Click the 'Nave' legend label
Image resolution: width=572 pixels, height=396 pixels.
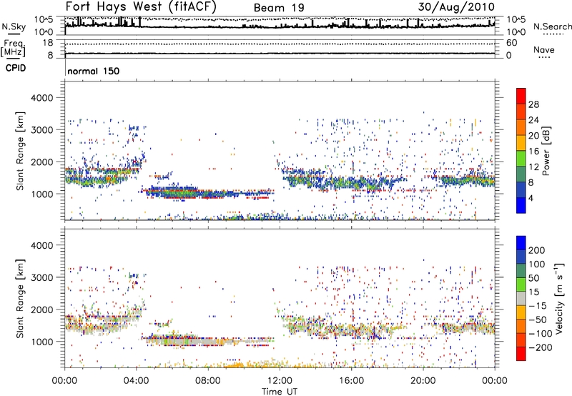coord(544,50)
